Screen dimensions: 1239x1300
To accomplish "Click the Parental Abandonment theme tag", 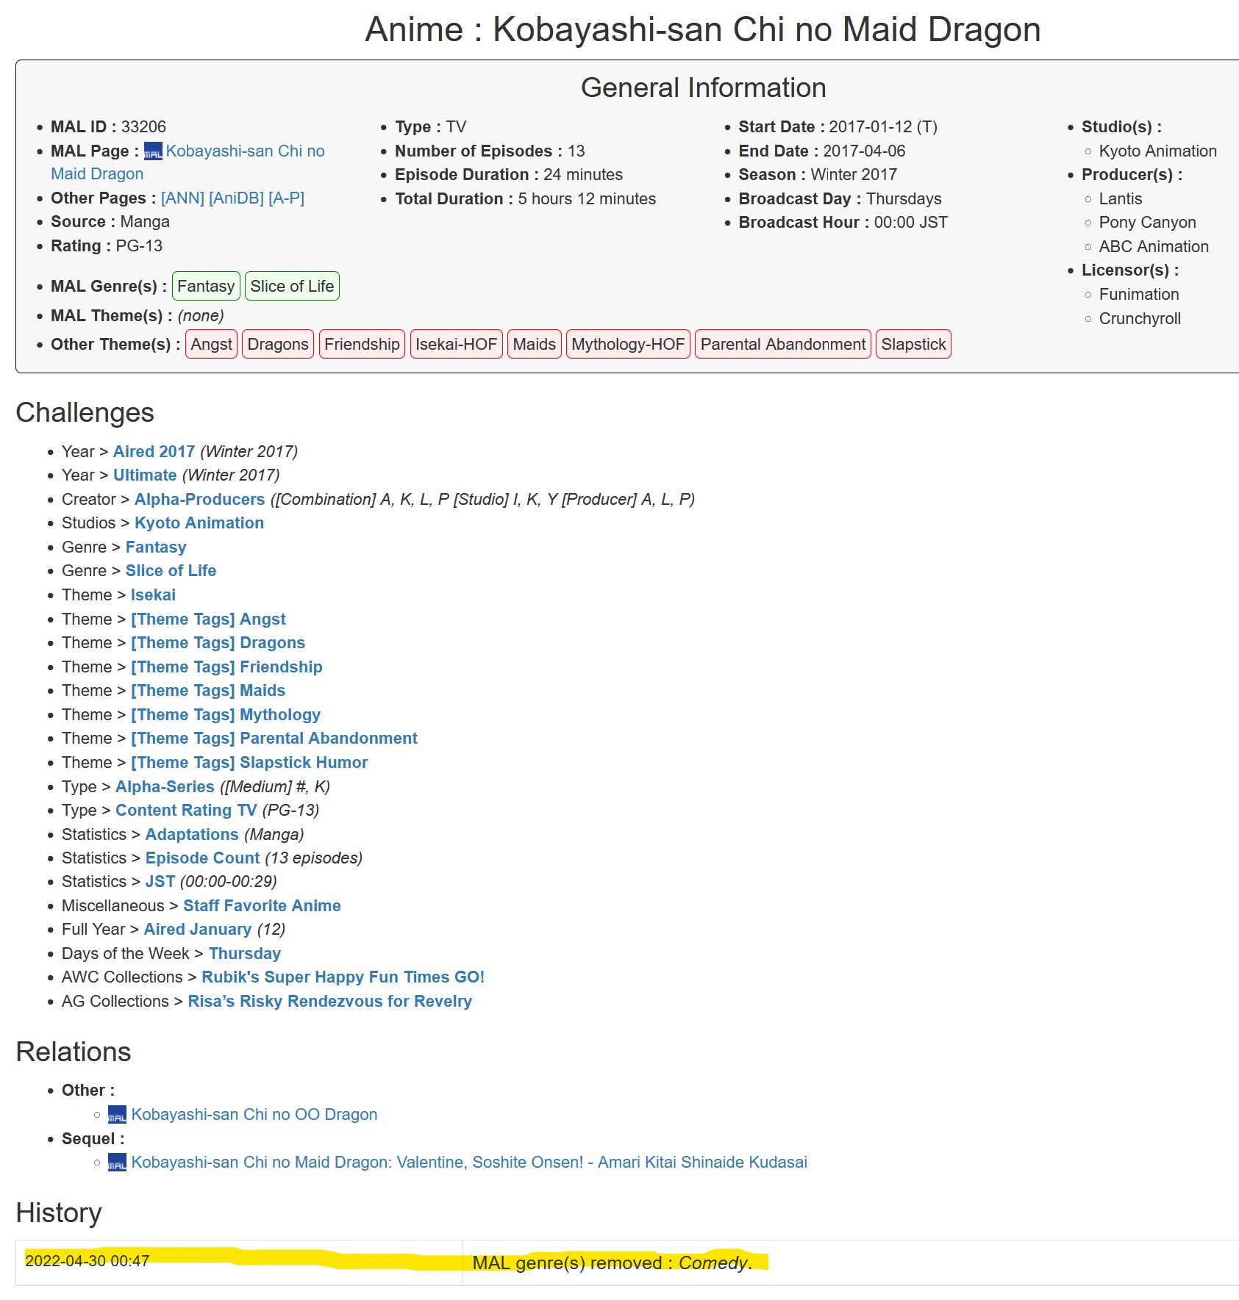I will 783,344.
